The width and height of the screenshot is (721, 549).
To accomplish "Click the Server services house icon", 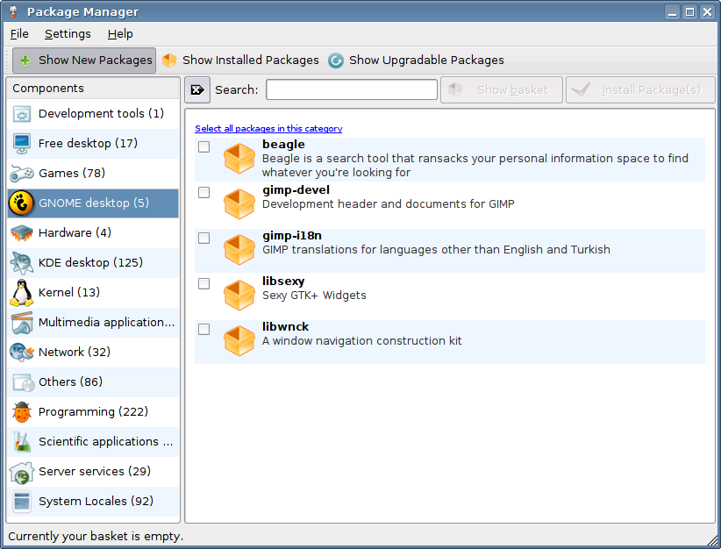I will (22, 472).
